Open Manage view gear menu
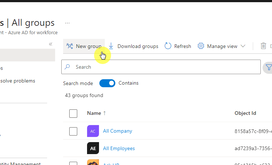The width and height of the screenshot is (272, 165). click(x=201, y=46)
